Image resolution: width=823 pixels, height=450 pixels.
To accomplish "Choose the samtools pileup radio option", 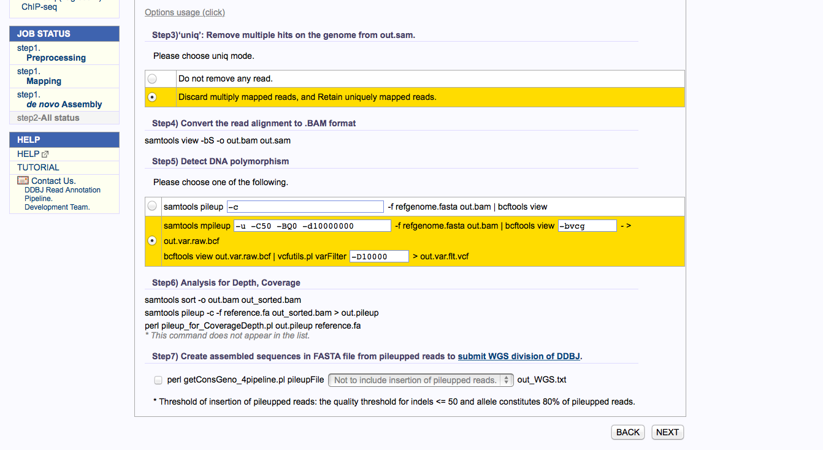I will pos(152,207).
